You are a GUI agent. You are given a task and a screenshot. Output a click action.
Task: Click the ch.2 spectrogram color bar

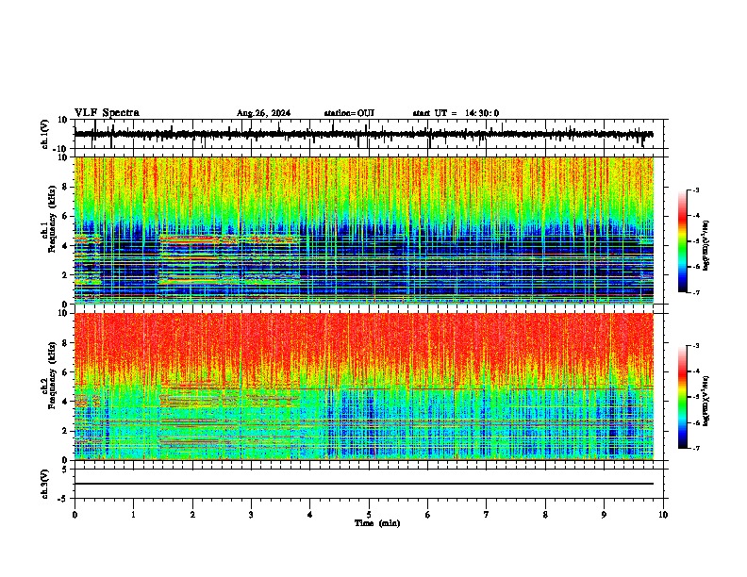[683, 397]
